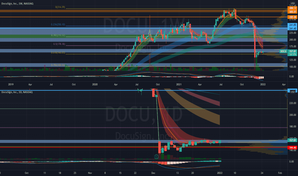Click the Fibonacci 0.618(146.03) level label
Screen dimensions: 298x176
pos(58,53)
